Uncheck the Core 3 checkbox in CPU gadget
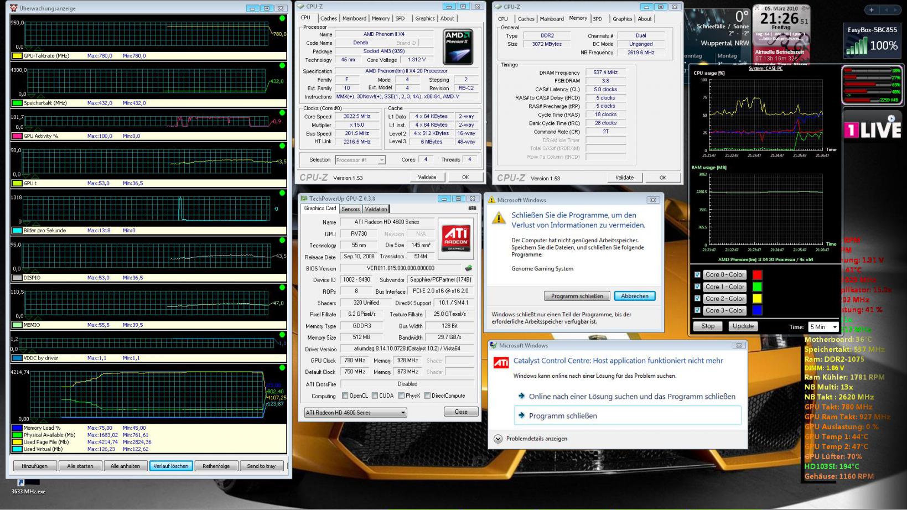 coord(697,310)
